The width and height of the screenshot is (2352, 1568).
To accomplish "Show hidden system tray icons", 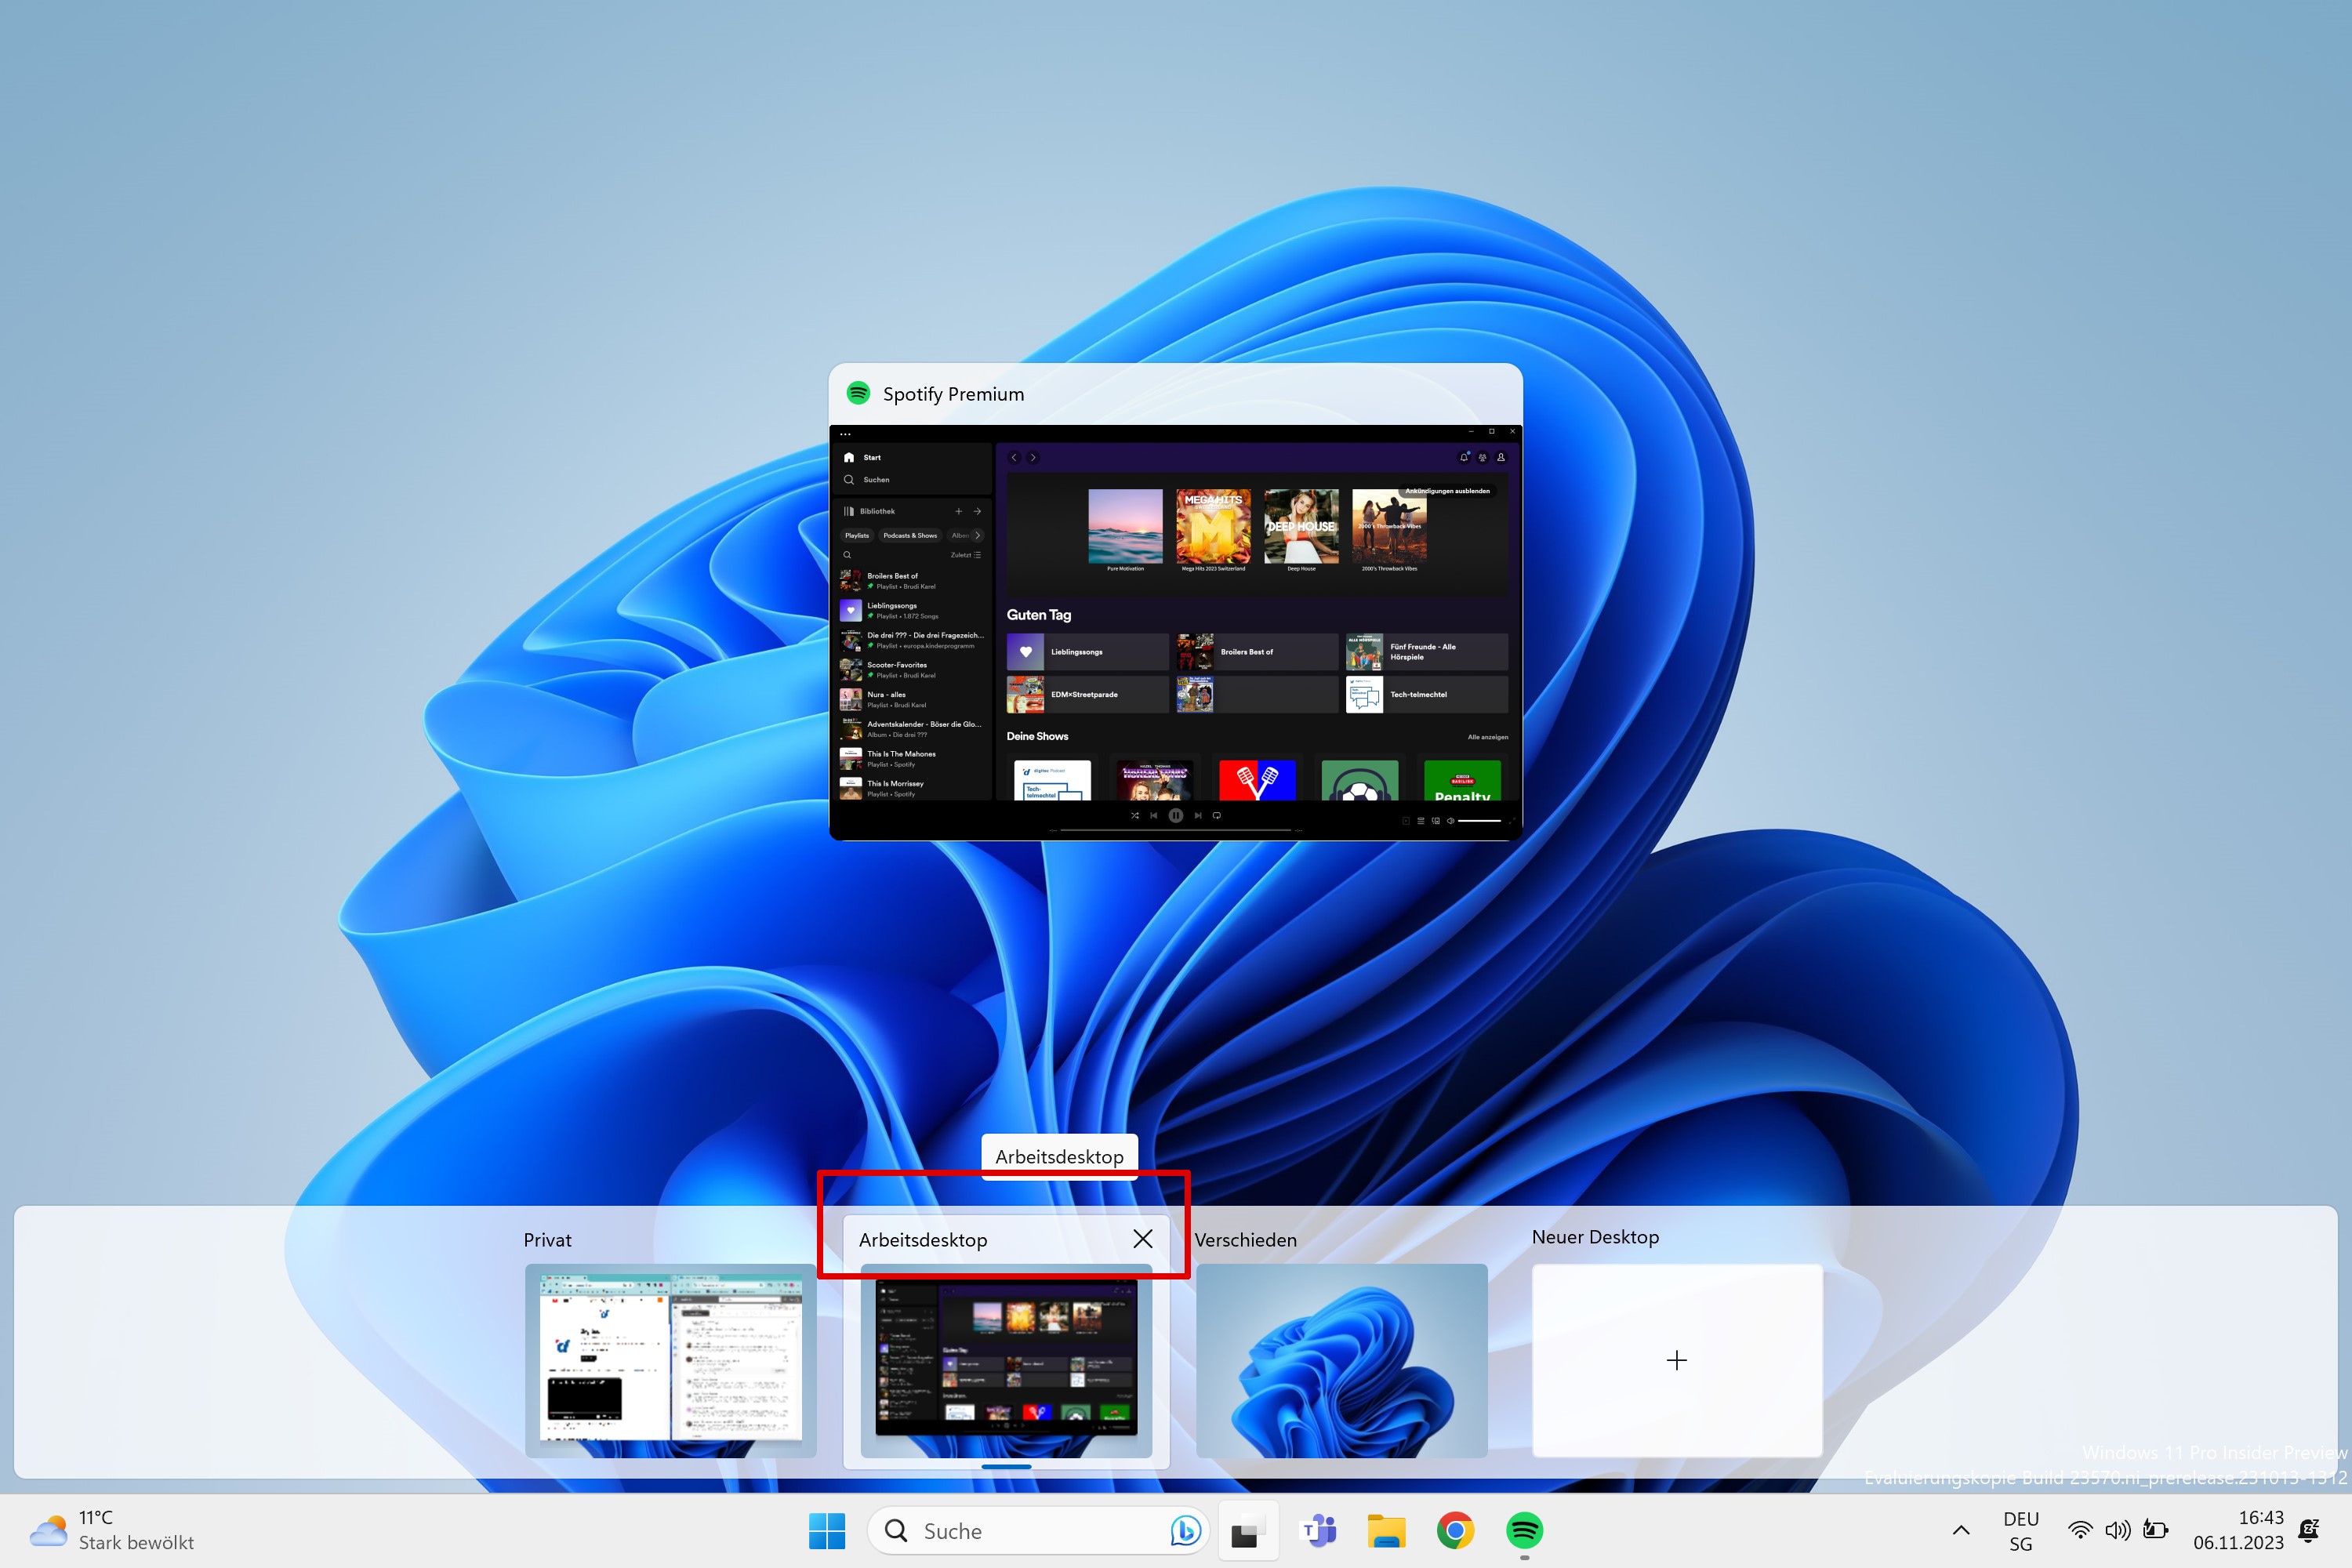I will click(1961, 1530).
